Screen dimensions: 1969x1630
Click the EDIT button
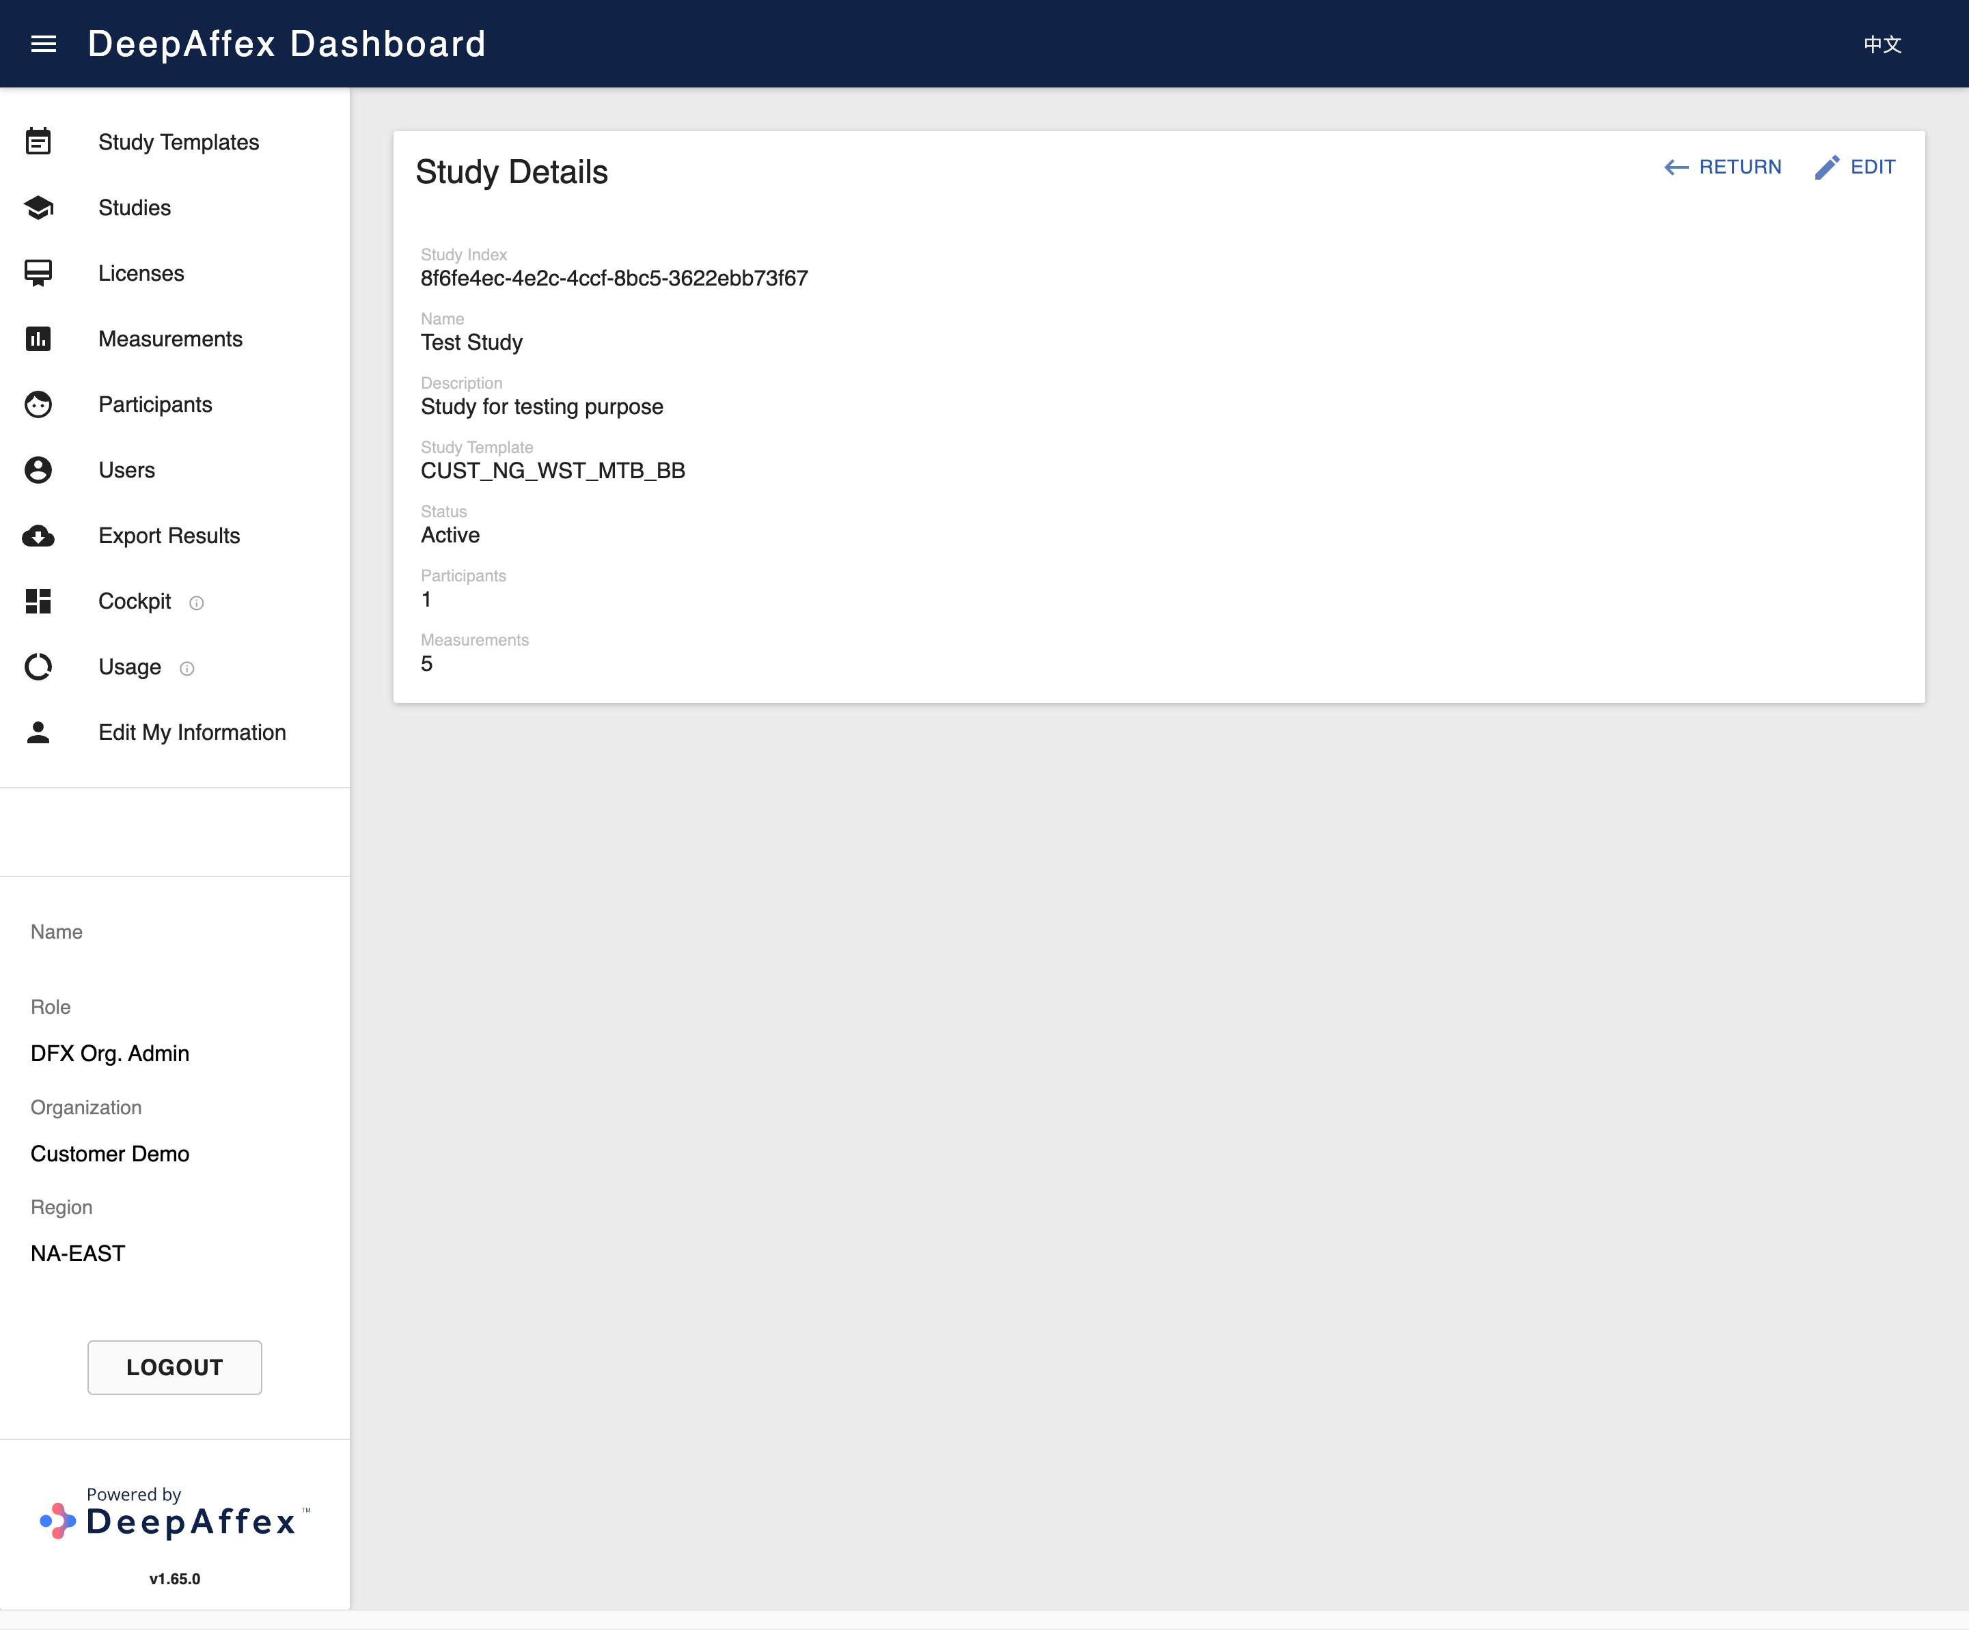coord(1856,167)
